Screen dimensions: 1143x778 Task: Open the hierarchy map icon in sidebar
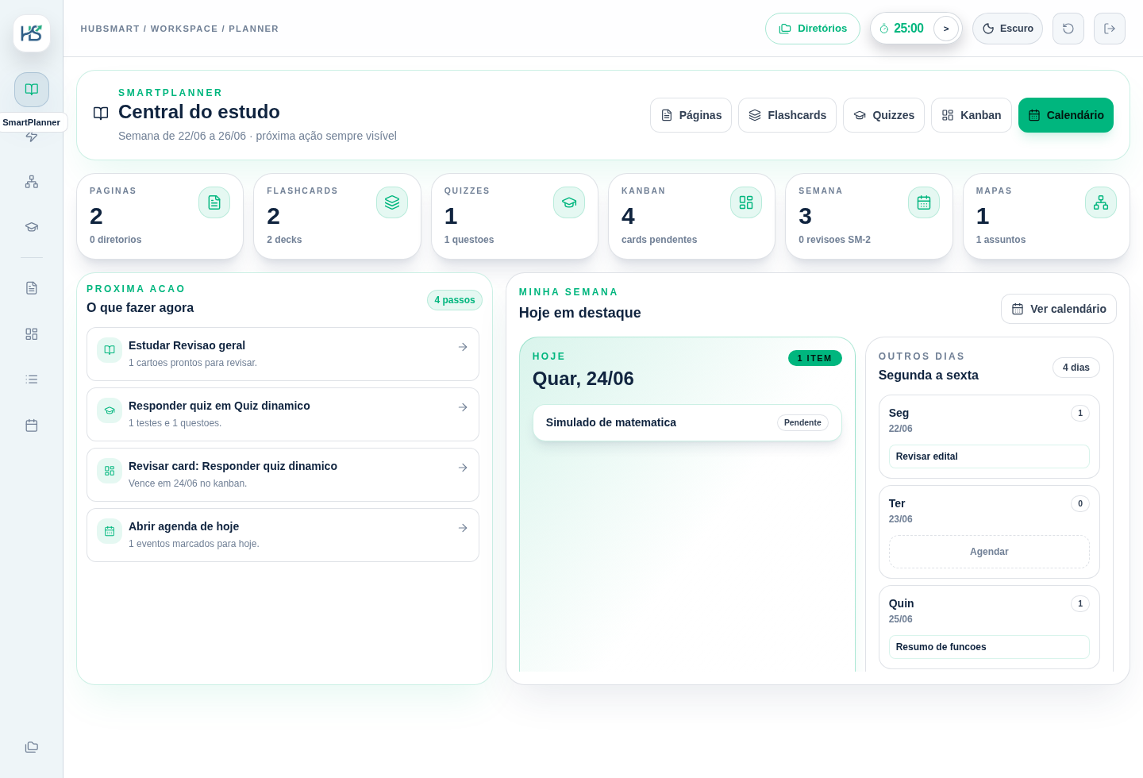pos(32,182)
